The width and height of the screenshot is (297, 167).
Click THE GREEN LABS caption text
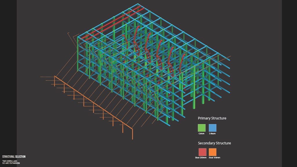[10, 161]
